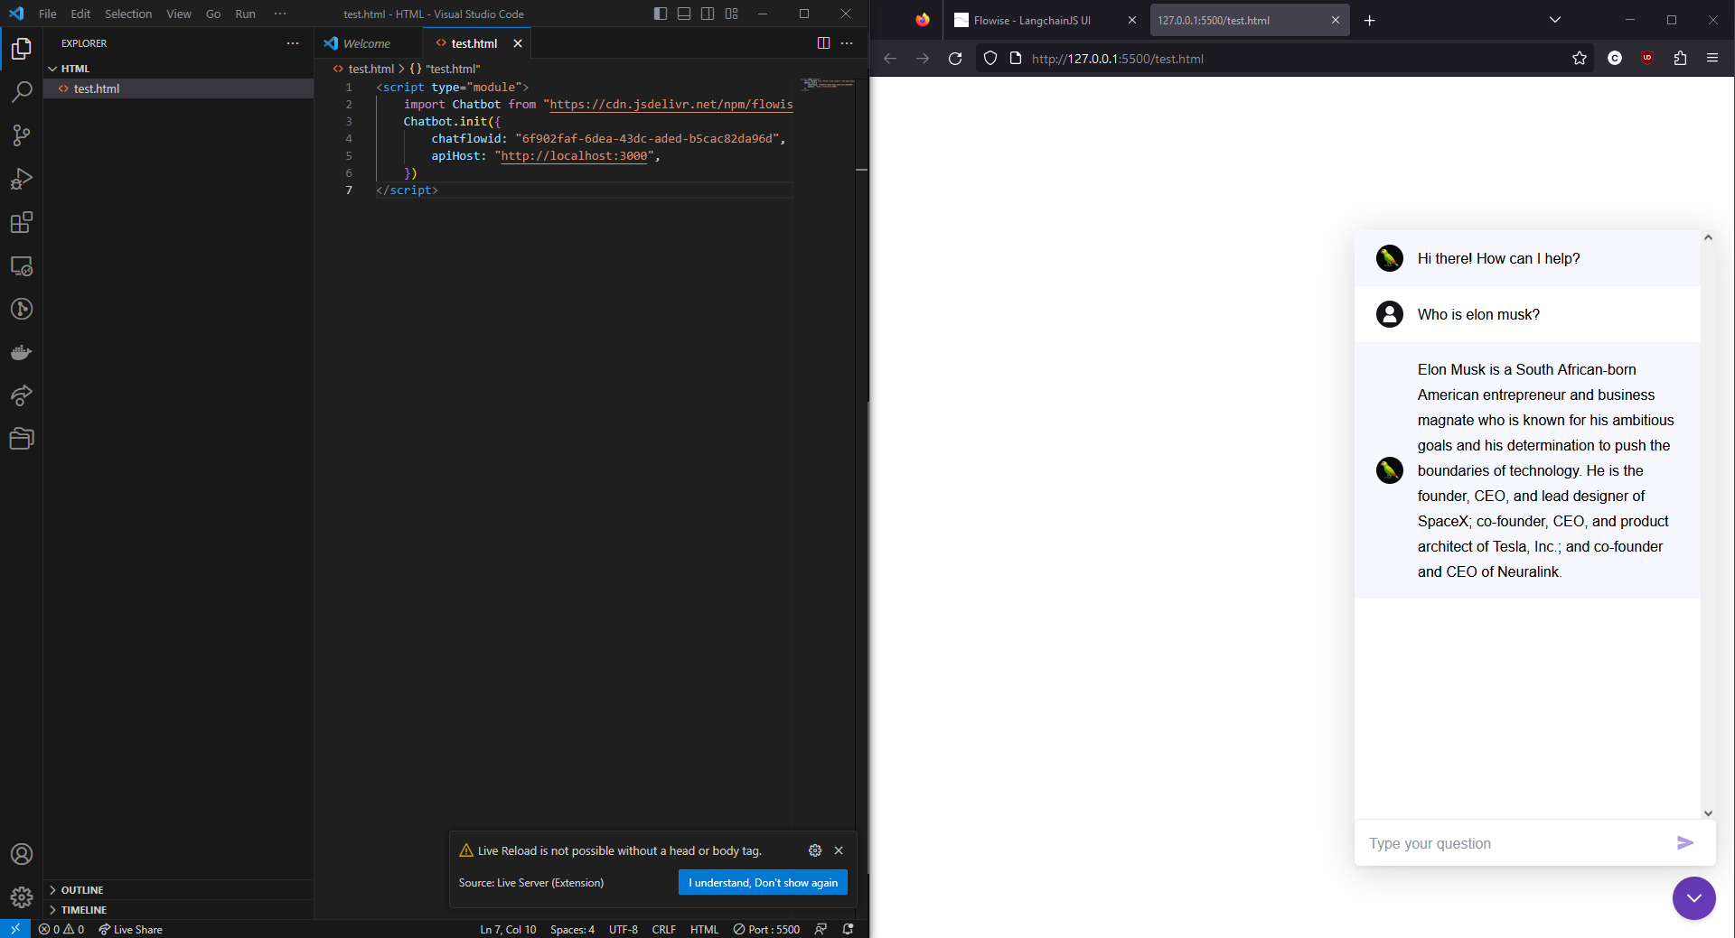1735x938 pixels.
Task: Reload the Firefox page
Action: (x=955, y=59)
